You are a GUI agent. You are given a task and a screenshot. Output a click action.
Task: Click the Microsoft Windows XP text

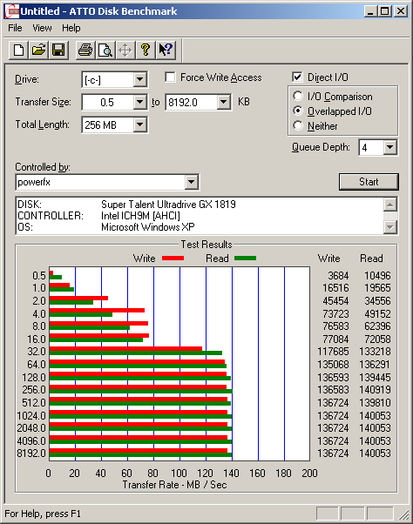point(148,227)
